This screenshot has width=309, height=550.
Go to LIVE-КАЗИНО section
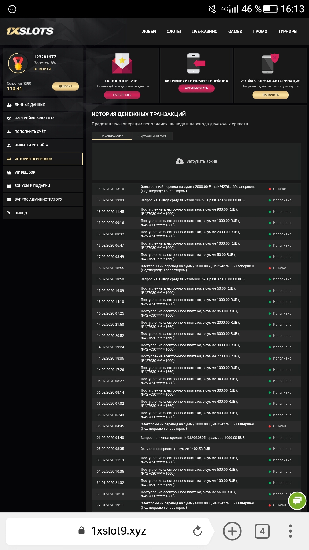pos(204,32)
